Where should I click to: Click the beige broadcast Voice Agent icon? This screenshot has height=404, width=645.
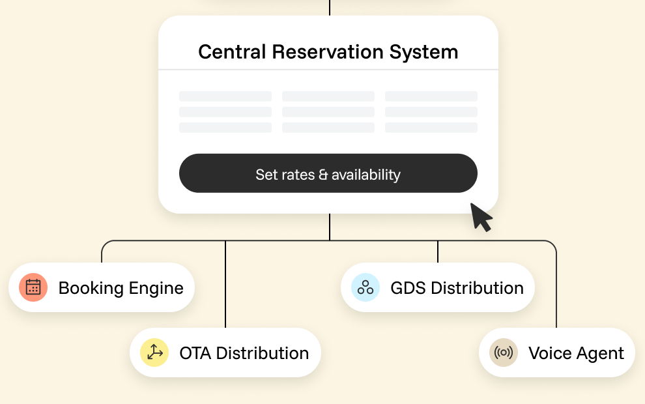coord(504,353)
